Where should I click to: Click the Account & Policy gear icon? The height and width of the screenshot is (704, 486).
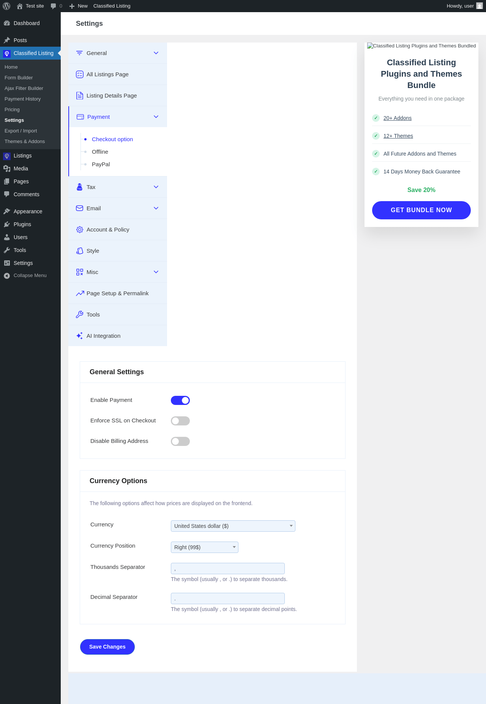(x=80, y=230)
